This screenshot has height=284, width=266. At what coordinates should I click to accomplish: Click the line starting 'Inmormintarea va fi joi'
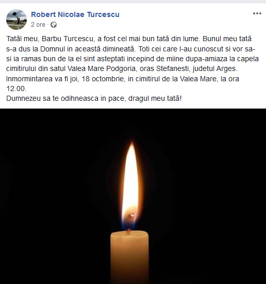[x=123, y=79]
